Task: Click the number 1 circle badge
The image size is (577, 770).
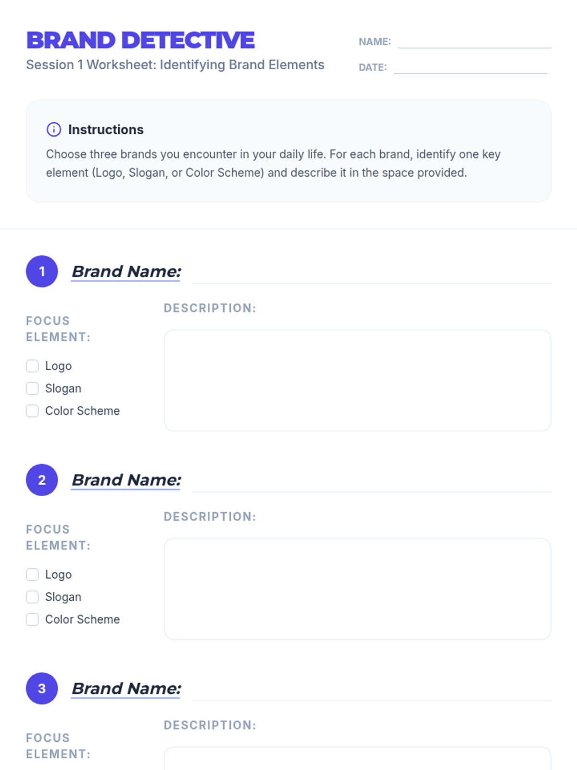Action: 42,271
